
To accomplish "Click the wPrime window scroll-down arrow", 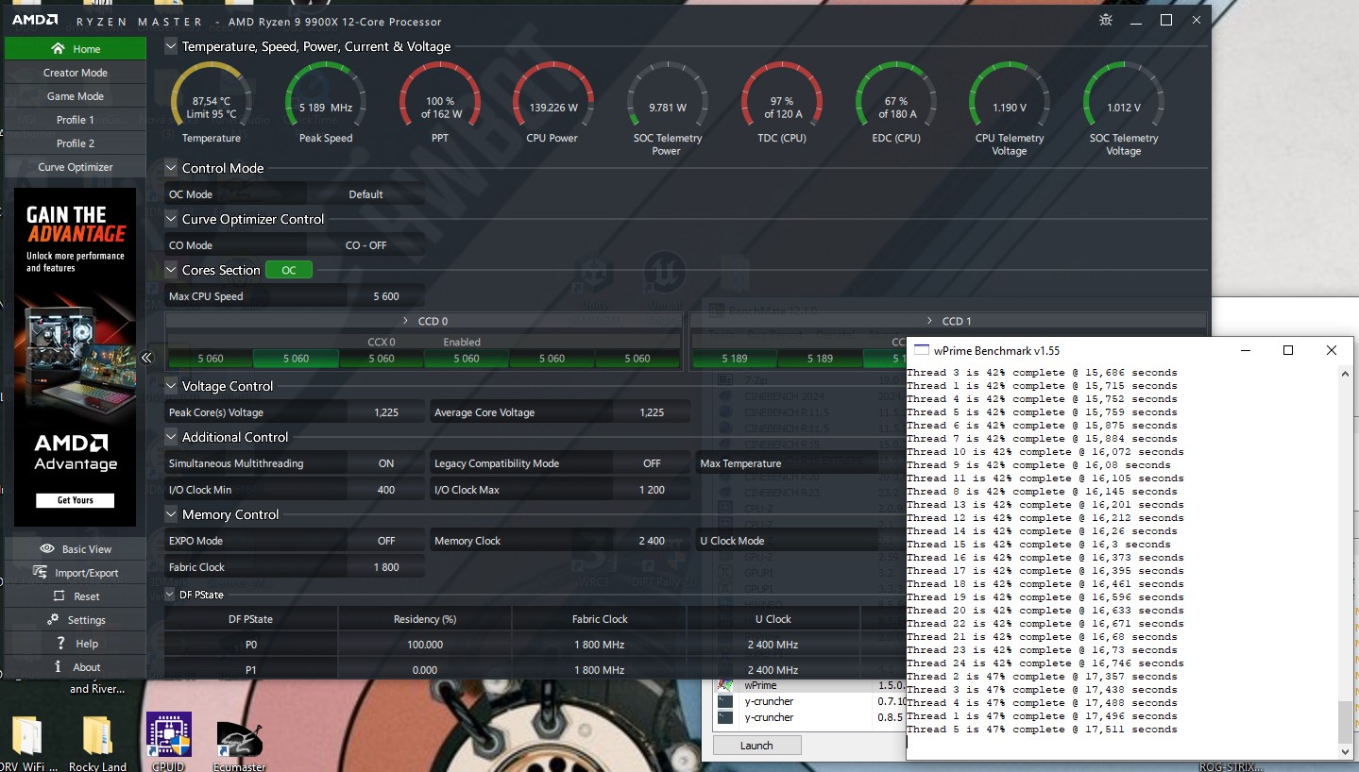I will [1346, 751].
